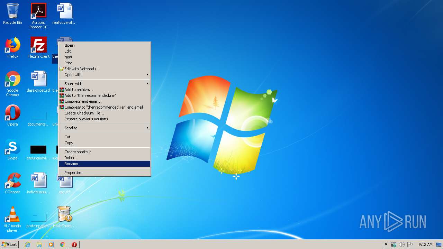Choose Create Checksum File...
This screenshot has width=443, height=249.
click(105, 113)
